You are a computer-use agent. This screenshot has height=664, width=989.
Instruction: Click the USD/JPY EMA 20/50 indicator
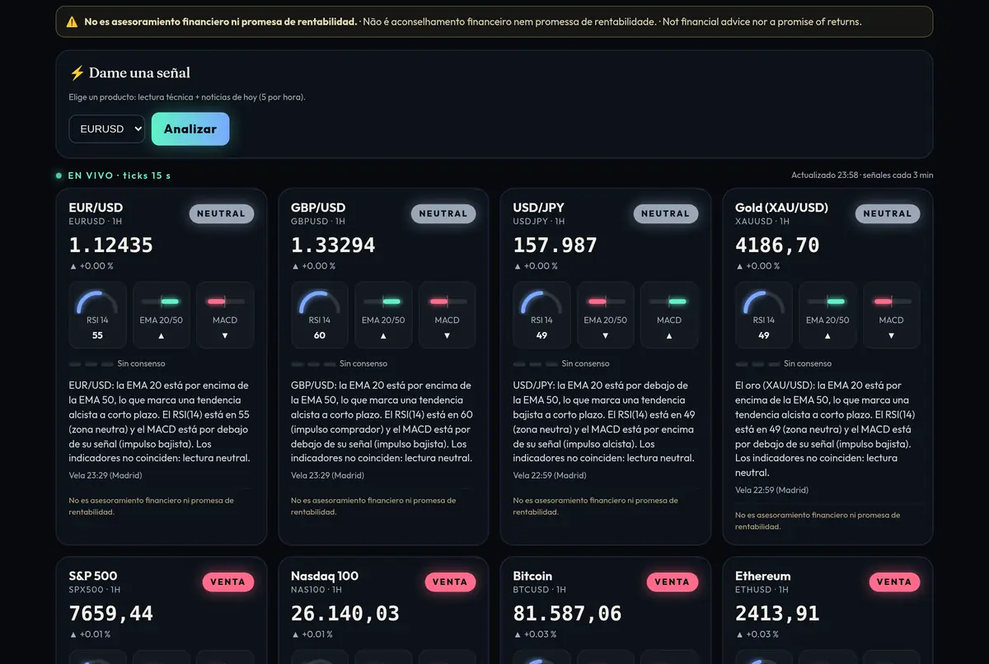[606, 314]
